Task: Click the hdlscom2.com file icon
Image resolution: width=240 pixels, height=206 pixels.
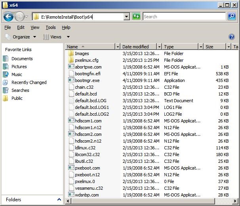Action: (x=71, y=134)
